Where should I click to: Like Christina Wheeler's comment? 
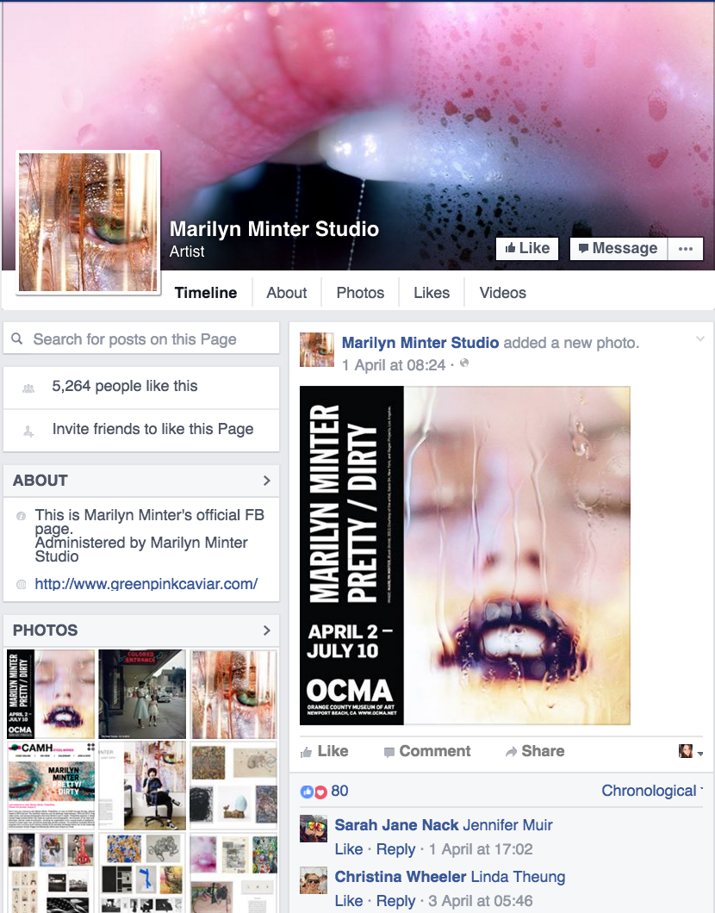349,901
